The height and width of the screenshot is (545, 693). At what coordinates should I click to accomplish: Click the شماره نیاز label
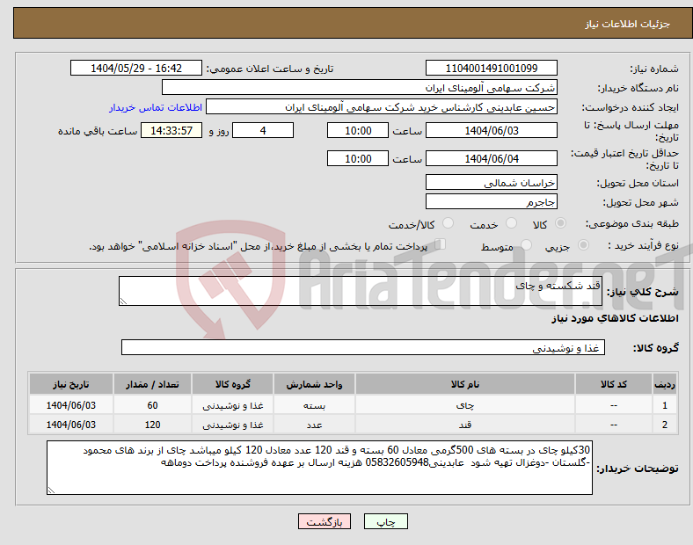(x=653, y=69)
